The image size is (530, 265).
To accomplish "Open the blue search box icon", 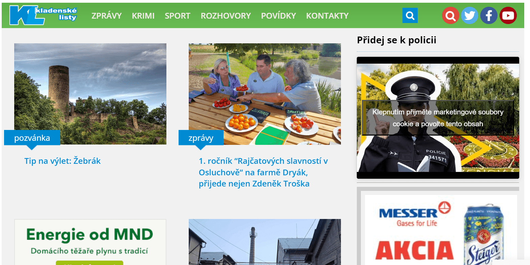I will (410, 15).
